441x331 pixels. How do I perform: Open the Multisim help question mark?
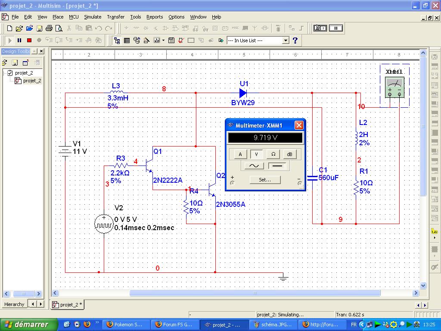(x=295, y=40)
